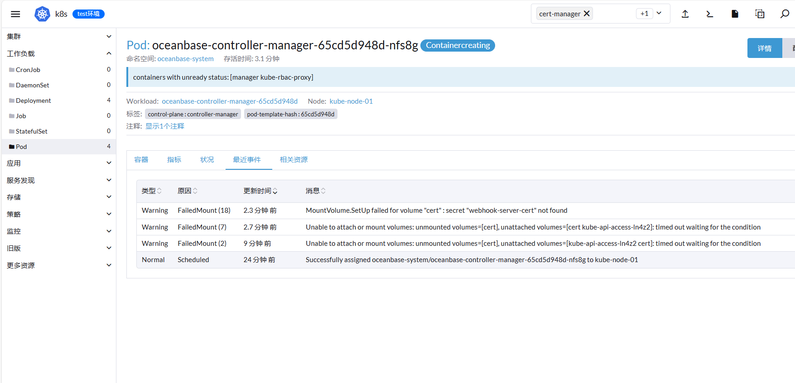Open the search magnifier icon

pos(785,14)
